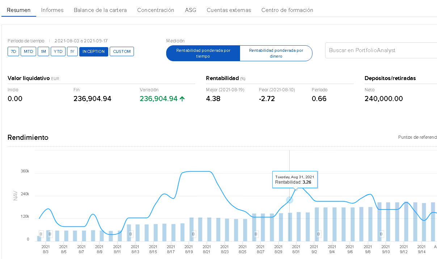Click the D marker nearest the 9/10 label
The width and height of the screenshot is (437, 259).
[381, 234]
